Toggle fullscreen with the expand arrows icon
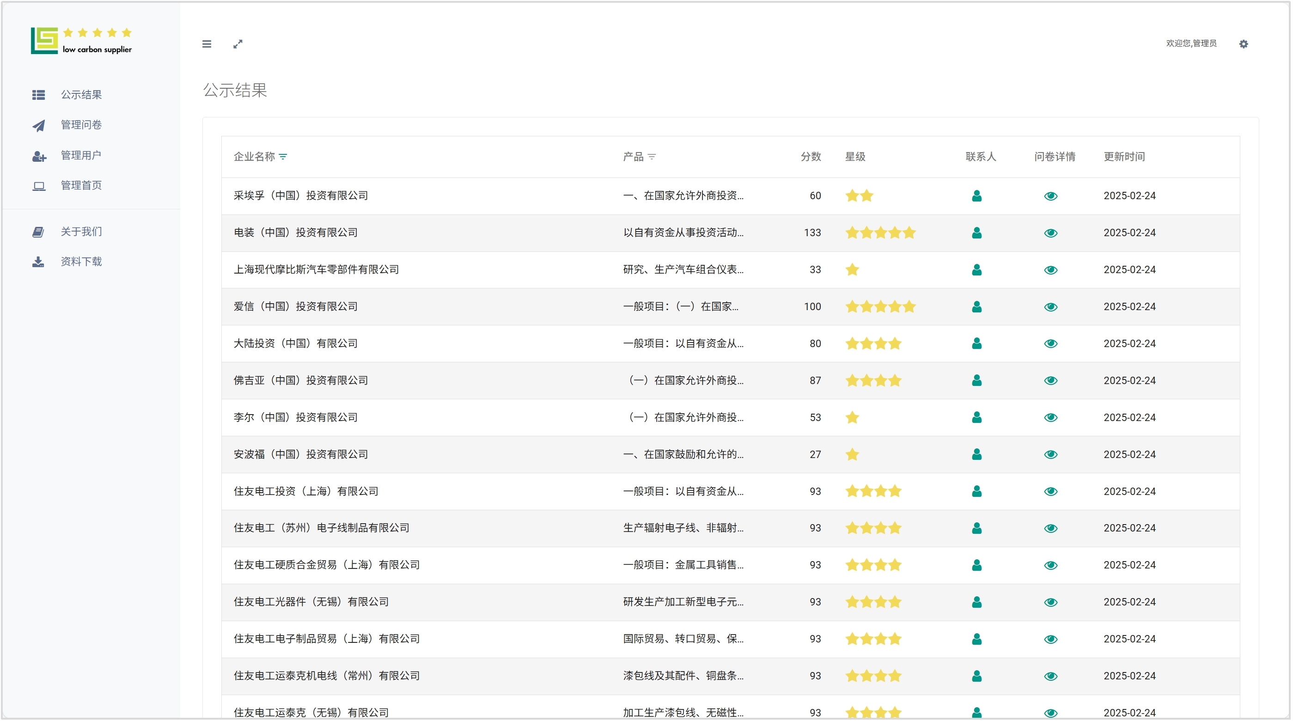This screenshot has height=721, width=1293. tap(238, 44)
